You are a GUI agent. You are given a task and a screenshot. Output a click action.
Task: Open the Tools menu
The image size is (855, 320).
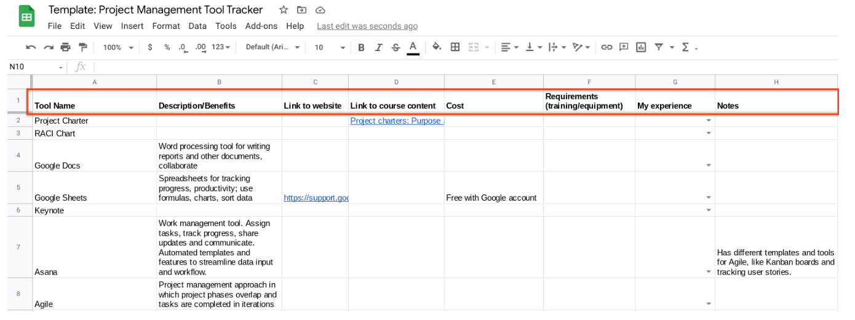(226, 26)
